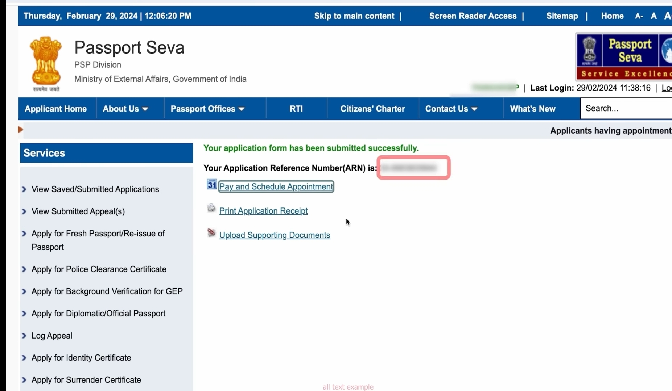Open Apply for Identity Certificate
672x391 pixels.
pyautogui.click(x=81, y=358)
